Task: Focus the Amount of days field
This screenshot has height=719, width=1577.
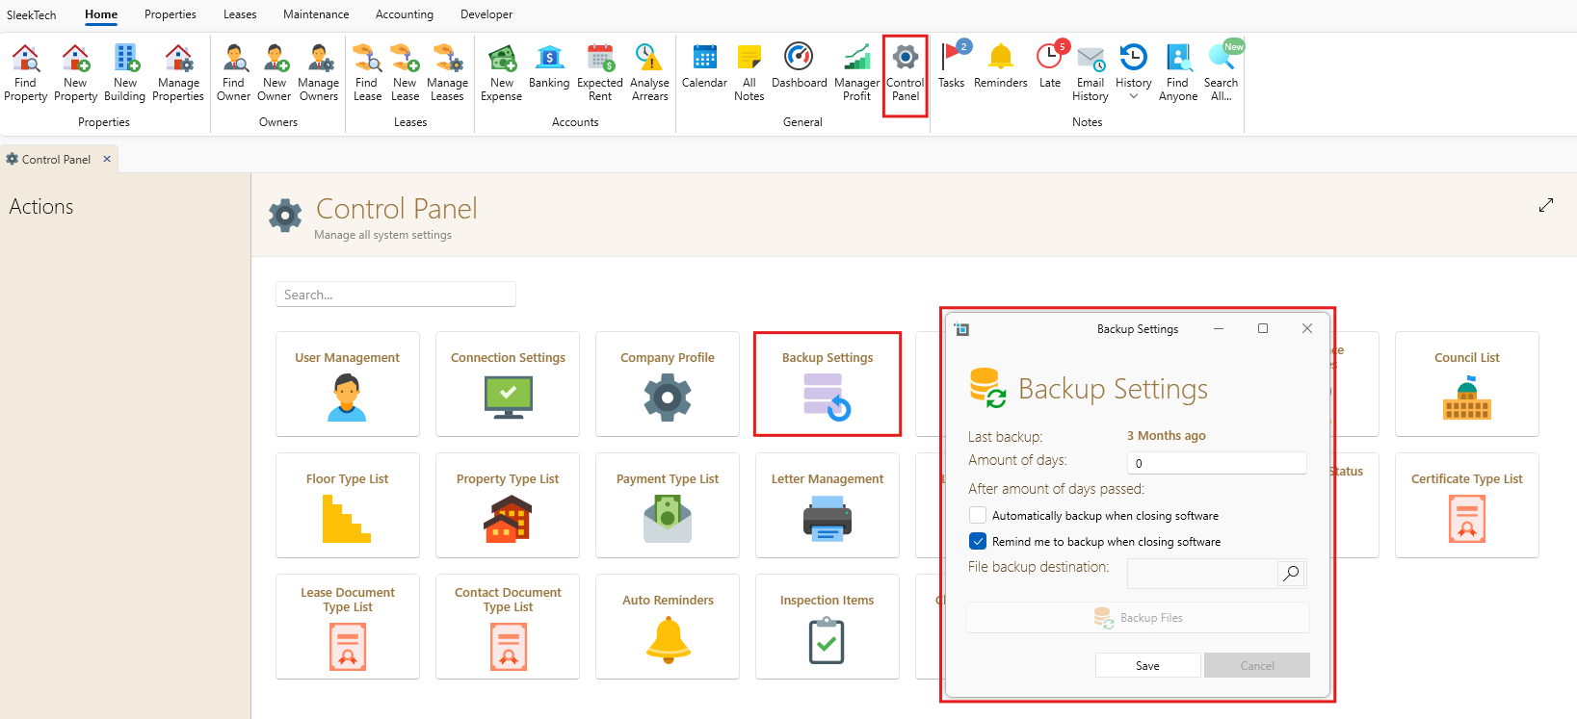Action: (1217, 463)
